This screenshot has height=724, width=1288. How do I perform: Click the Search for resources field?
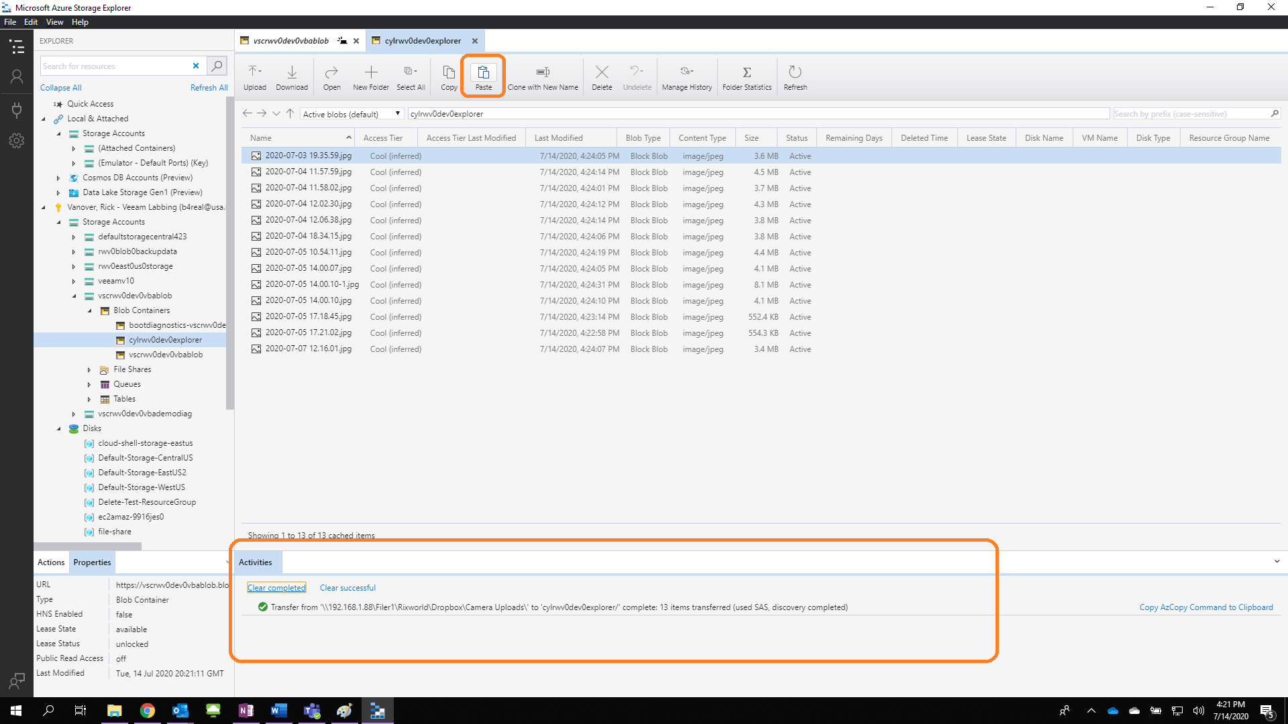(115, 66)
